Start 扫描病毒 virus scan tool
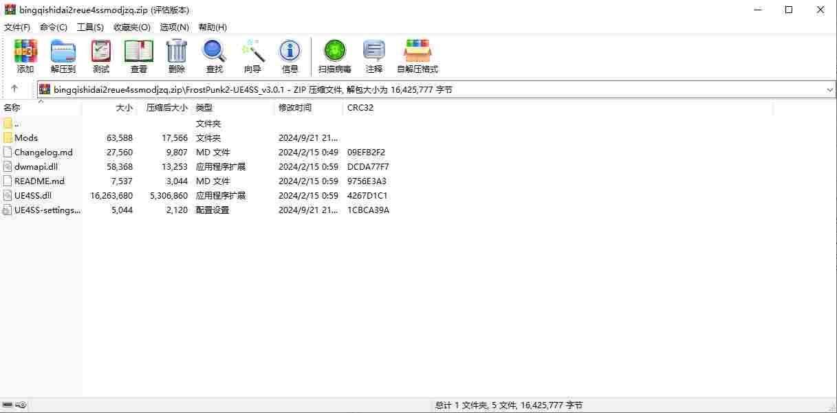 pos(335,56)
